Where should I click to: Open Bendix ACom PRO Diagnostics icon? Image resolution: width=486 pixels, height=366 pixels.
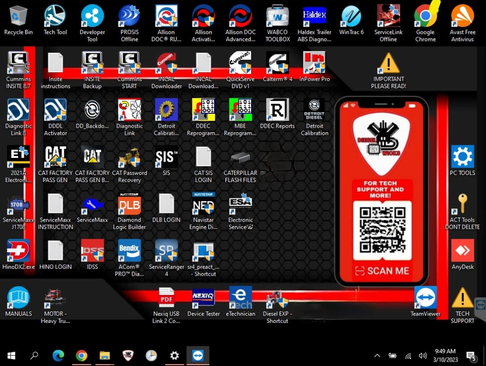click(129, 252)
